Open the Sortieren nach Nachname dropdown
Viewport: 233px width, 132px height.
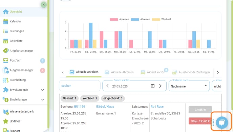pos(189,86)
